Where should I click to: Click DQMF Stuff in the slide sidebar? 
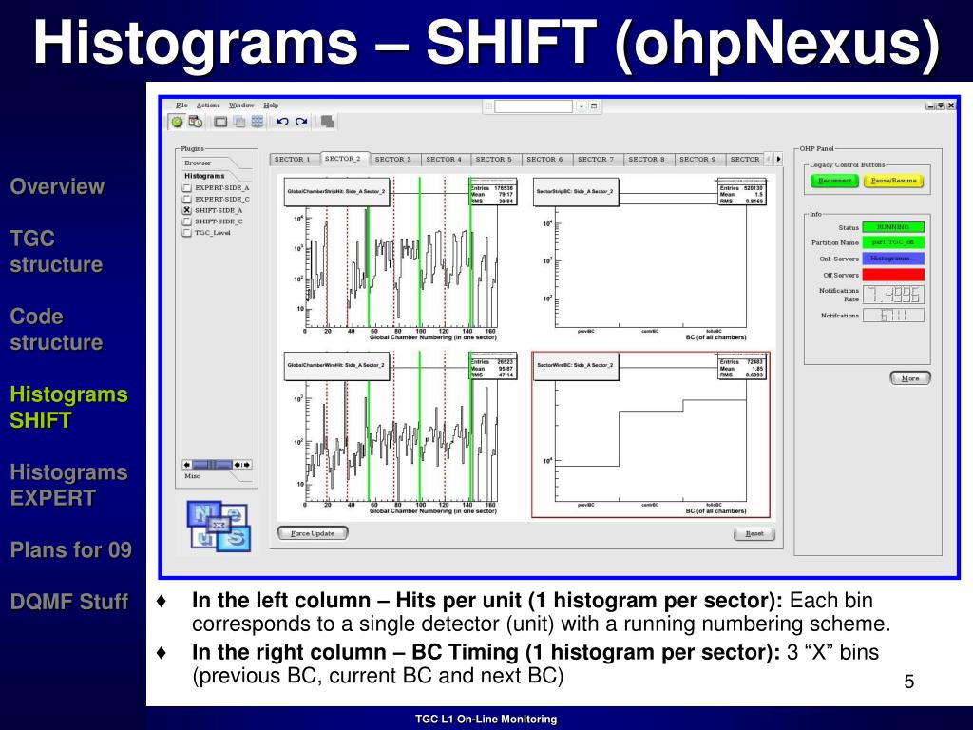pyautogui.click(x=69, y=601)
